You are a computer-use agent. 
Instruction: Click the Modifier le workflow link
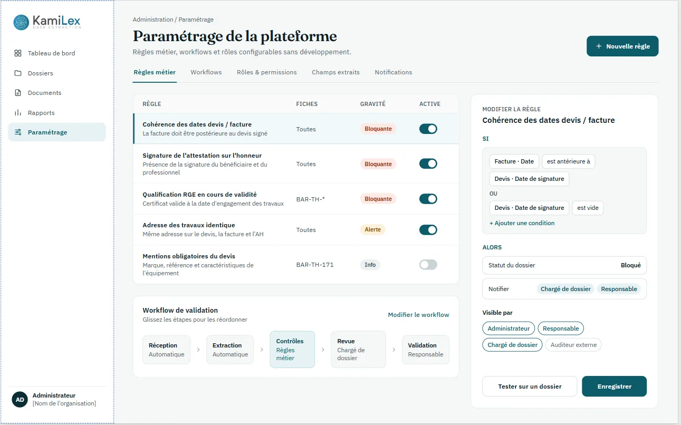point(419,315)
